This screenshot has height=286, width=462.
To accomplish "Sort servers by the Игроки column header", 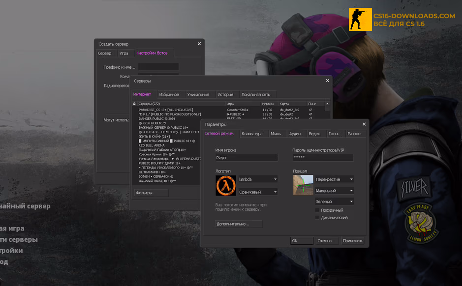I will (269, 104).
